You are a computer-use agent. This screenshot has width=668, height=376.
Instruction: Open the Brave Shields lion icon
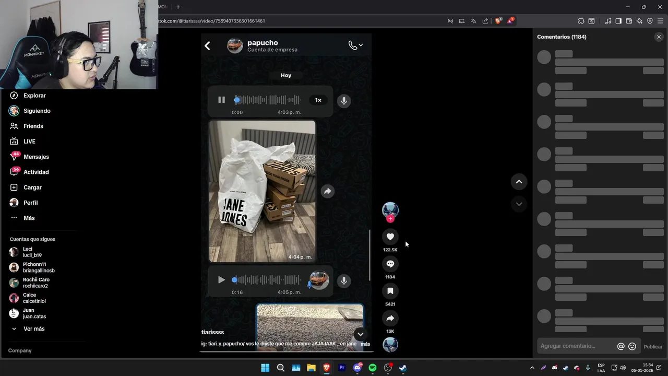point(498,21)
